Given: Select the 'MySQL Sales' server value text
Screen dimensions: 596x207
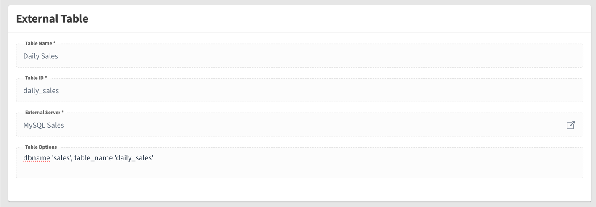Looking at the screenshot, I should click(44, 125).
